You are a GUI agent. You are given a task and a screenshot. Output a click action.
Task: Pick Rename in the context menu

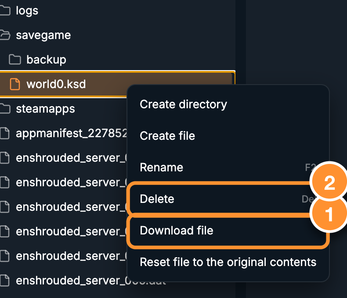coord(228,167)
